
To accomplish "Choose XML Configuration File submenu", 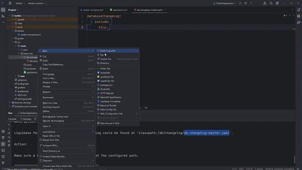I will (117, 114).
